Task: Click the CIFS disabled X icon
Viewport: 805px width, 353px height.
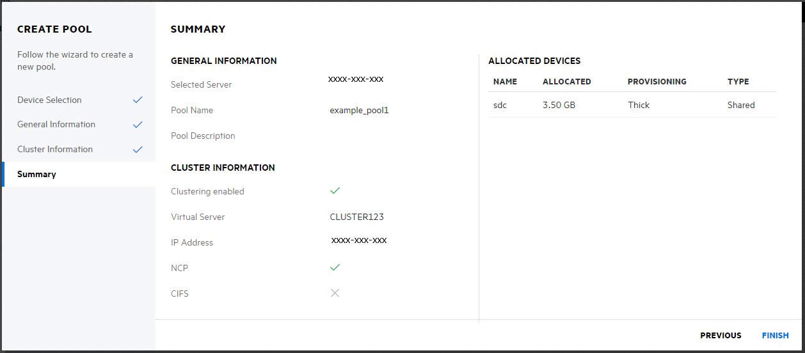Action: point(335,293)
